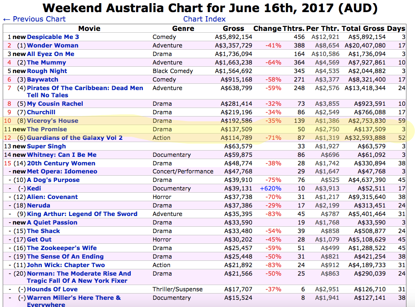This screenshot has height=307, width=415.
Task: Click the page title Weekend Australia Chart
Action: (210, 8)
